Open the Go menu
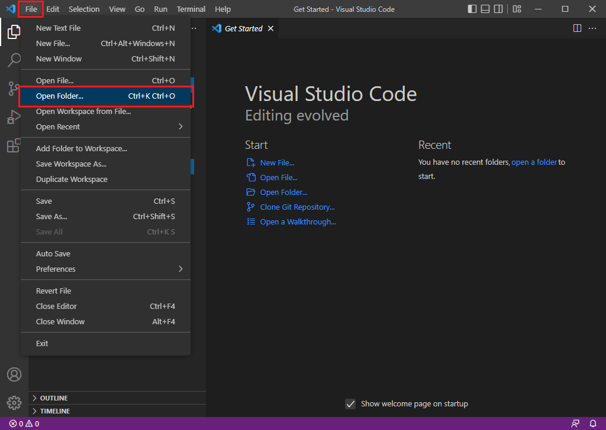 click(140, 9)
